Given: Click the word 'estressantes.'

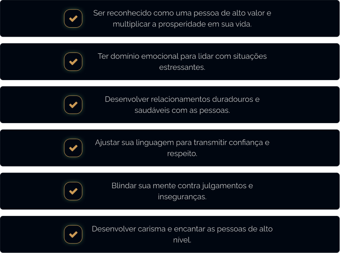Looking at the screenshot, I should tap(182, 67).
